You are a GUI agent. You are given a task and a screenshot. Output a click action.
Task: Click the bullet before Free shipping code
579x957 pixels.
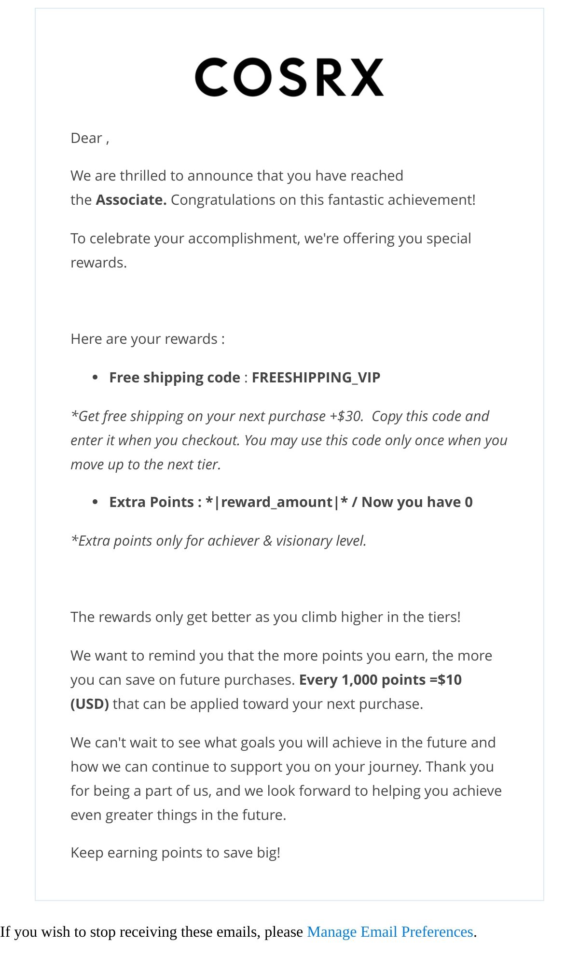[x=95, y=378]
